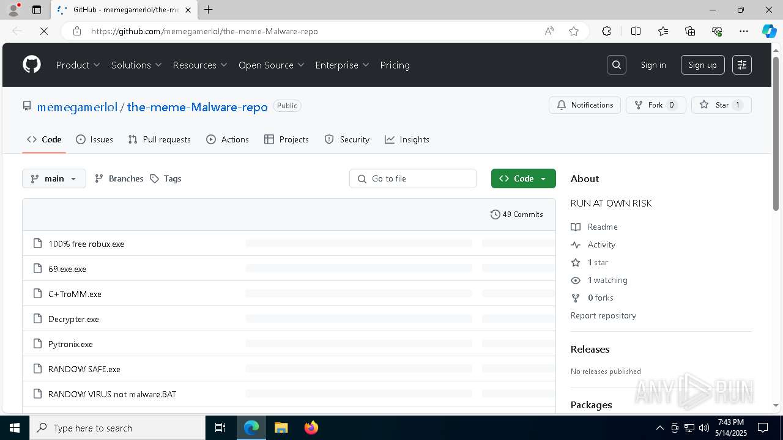Open a new tab with plus
This screenshot has height=440, width=783.
pos(209,10)
